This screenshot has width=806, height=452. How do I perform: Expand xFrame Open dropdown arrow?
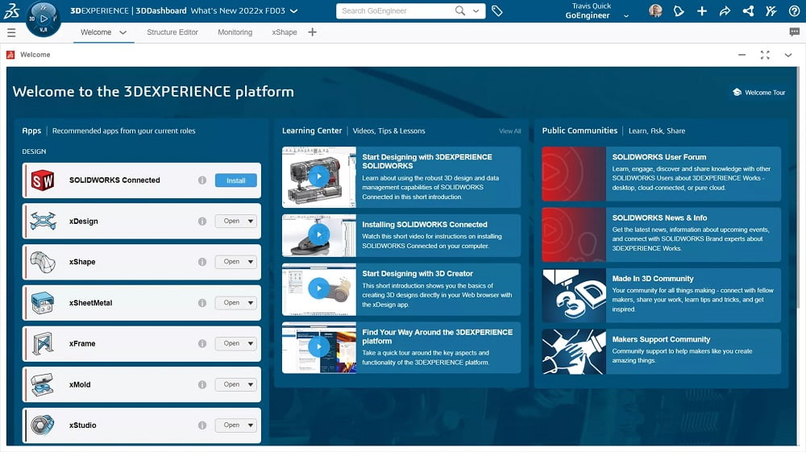coord(251,343)
